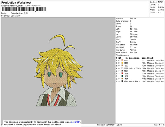Viewport: 165px width, 127px height.
Task: Click dark olive swatch for code 1357
Action: (x=122, y=71)
